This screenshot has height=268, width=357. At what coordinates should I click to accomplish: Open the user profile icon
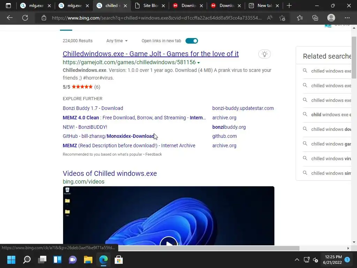click(x=331, y=18)
